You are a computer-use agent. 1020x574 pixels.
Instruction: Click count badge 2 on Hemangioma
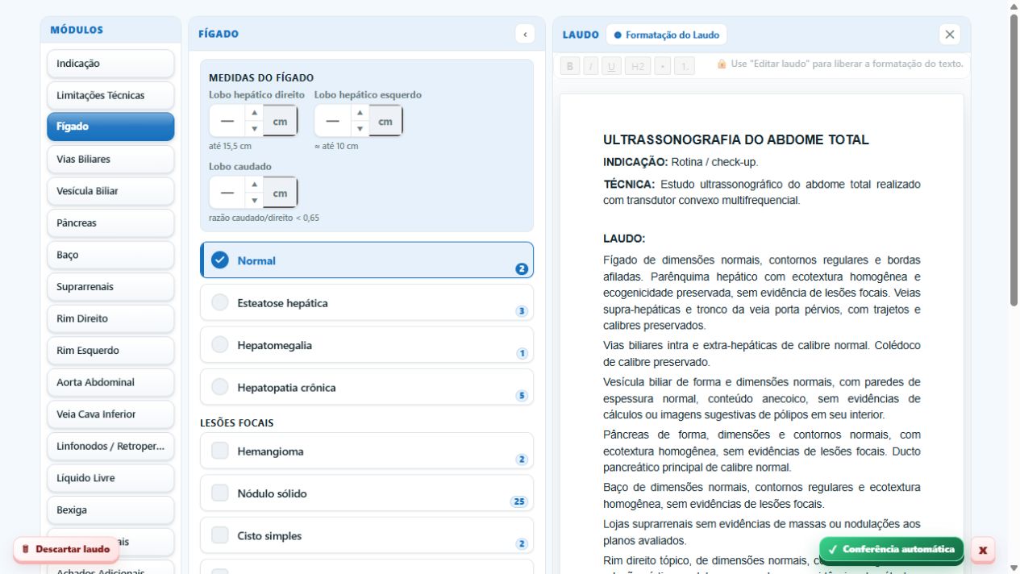point(522,460)
